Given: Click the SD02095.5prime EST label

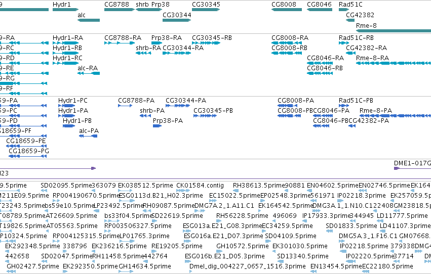Looking at the screenshot, I should tap(66, 186).
